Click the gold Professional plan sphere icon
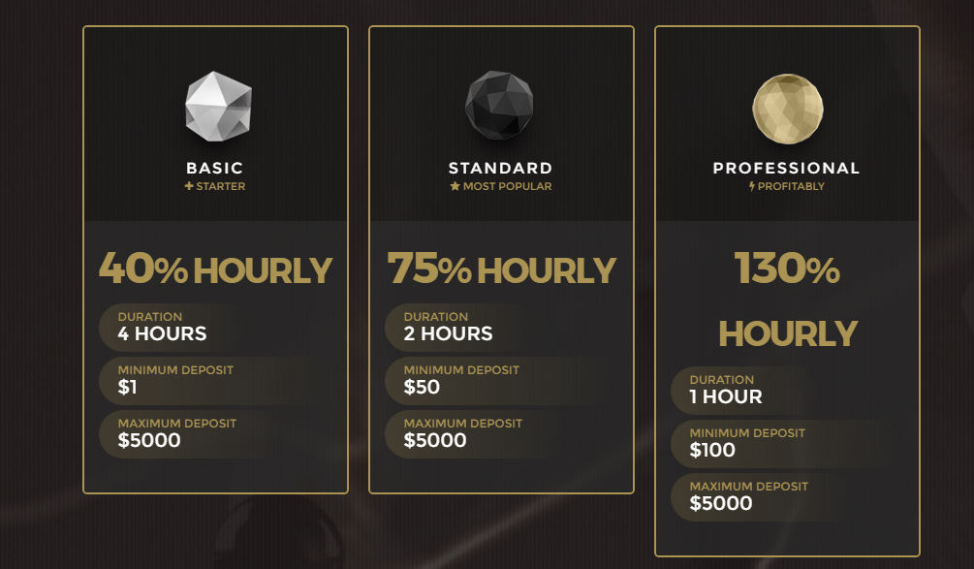974x569 pixels. pyautogui.click(x=788, y=109)
